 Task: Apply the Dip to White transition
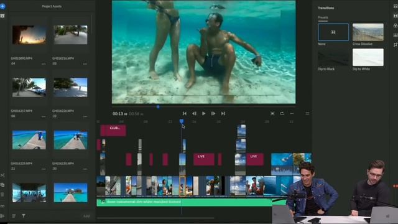click(x=368, y=57)
